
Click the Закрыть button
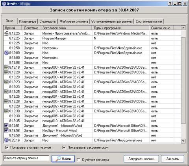(x=172, y=159)
